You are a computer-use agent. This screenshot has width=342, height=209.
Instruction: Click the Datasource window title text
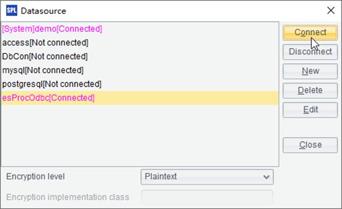(x=44, y=11)
